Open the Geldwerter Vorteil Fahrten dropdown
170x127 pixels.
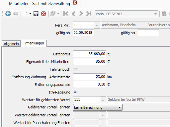click(98, 107)
